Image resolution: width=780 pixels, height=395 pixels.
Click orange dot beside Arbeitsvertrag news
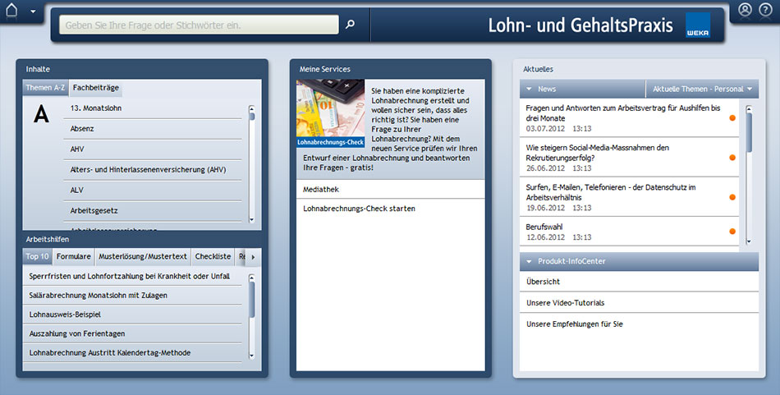[732, 118]
